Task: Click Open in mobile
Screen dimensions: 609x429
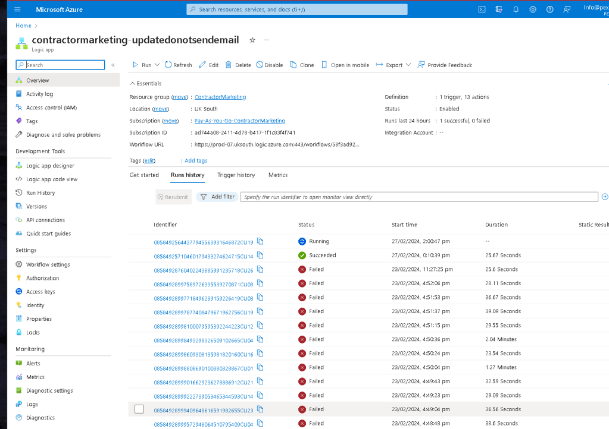Action: click(x=345, y=65)
